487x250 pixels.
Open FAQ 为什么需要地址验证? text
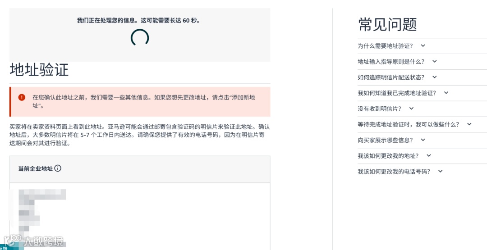pos(385,46)
